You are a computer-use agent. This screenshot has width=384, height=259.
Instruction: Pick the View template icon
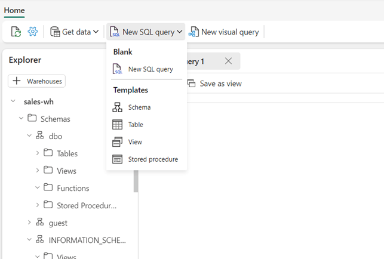[x=118, y=142]
